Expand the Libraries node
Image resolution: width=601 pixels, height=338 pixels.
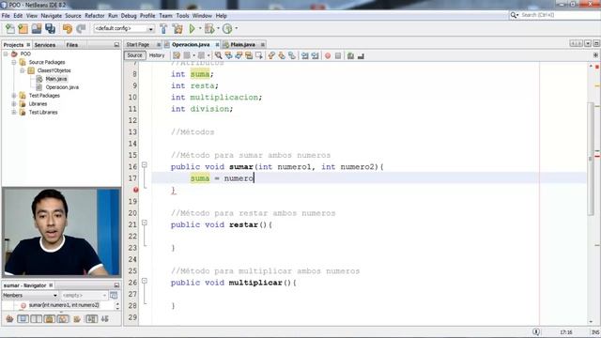(14, 104)
